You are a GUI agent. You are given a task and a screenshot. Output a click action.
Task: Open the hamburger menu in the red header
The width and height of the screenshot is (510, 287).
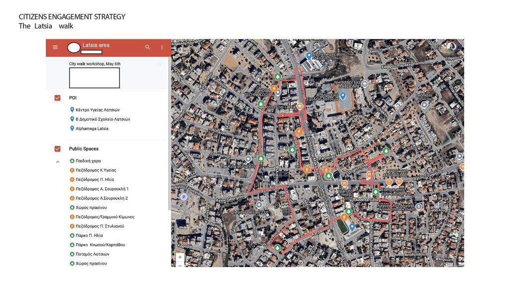(55, 47)
